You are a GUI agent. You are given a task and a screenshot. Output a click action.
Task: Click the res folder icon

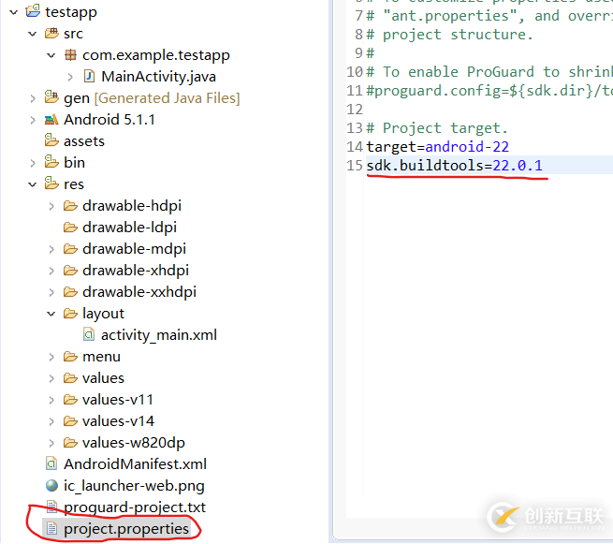[51, 183]
